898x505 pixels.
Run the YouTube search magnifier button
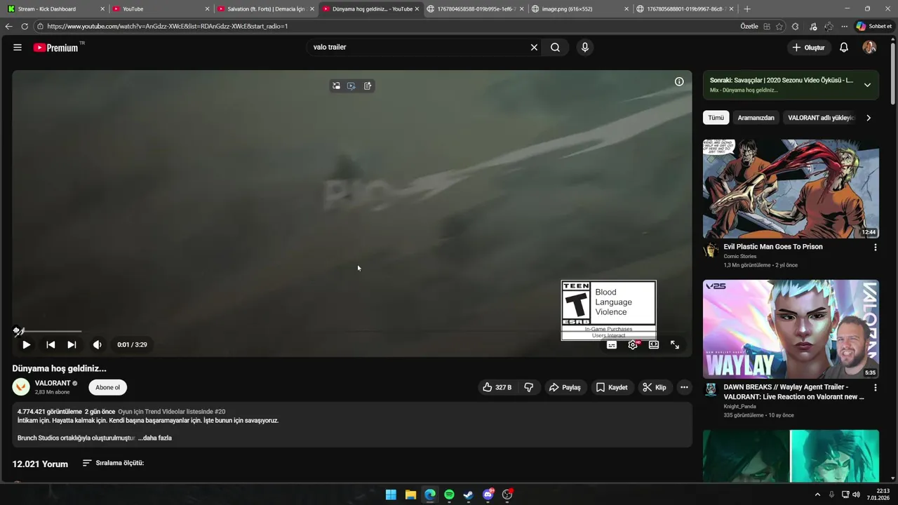tap(555, 48)
